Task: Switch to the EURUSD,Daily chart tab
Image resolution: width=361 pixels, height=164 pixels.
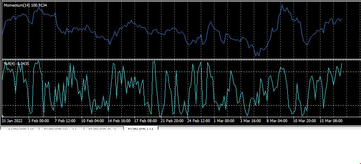Action: pyautogui.click(x=103, y=128)
